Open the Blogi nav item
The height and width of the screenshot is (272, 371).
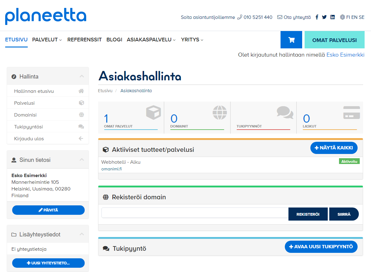(114, 40)
